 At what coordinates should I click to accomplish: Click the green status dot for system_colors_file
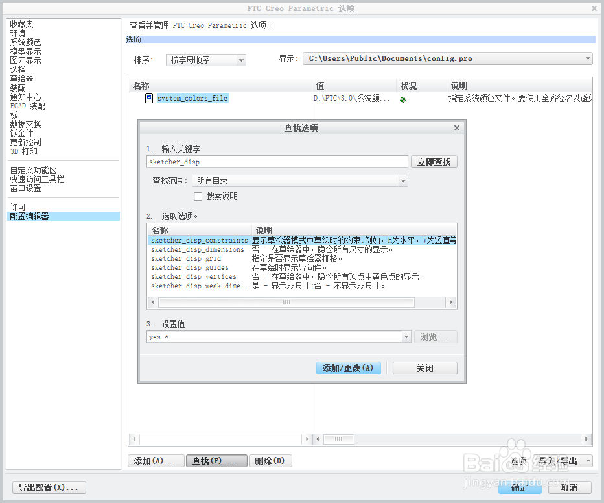[x=403, y=99]
